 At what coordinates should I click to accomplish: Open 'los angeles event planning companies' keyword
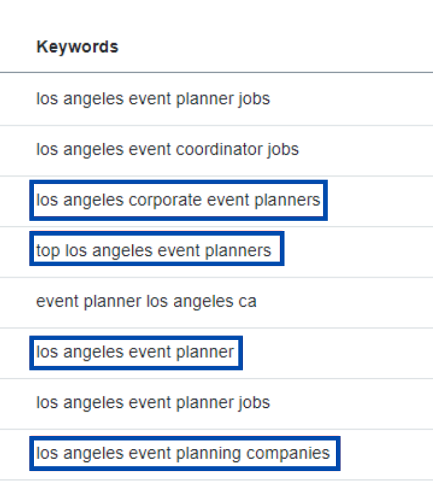click(x=183, y=453)
